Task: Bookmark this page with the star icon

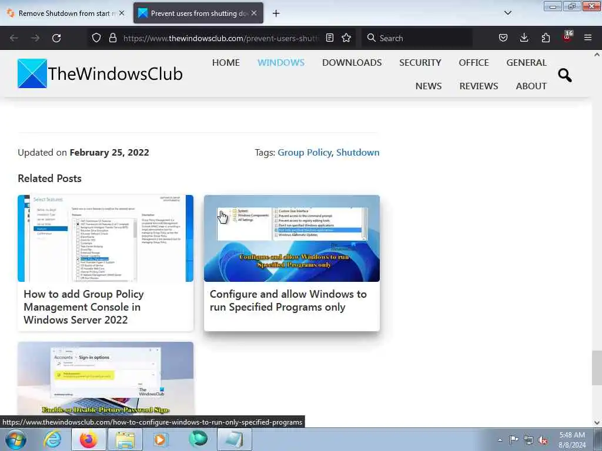Action: [x=346, y=38]
